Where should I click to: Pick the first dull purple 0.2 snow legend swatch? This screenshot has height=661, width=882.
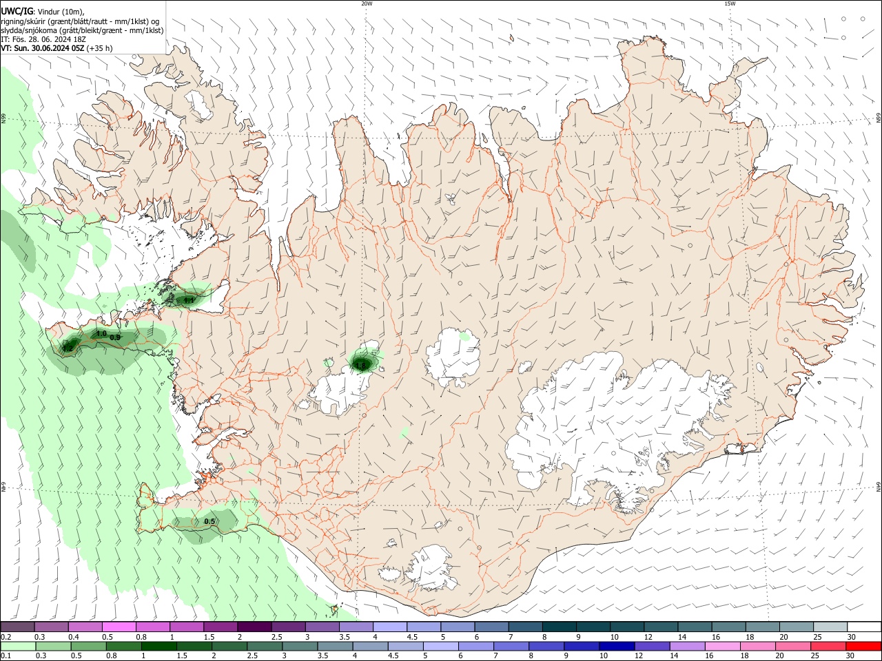[17, 627]
